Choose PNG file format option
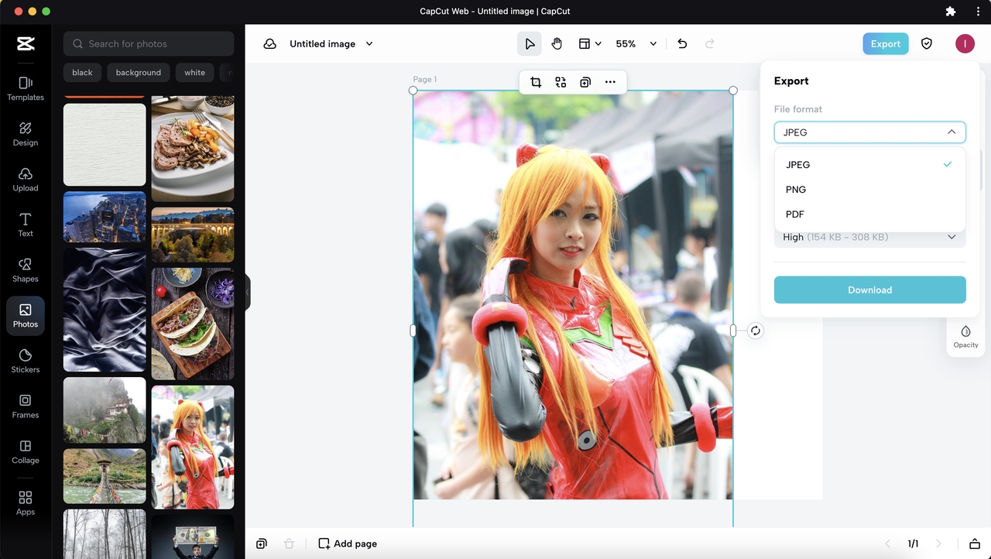Viewport: 991px width, 559px height. coord(870,189)
